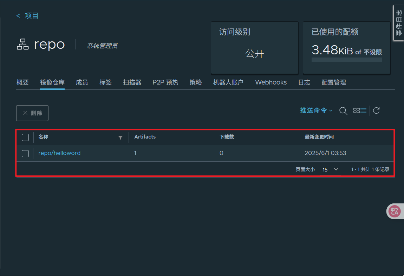Open the name column filter icon

[x=120, y=137]
